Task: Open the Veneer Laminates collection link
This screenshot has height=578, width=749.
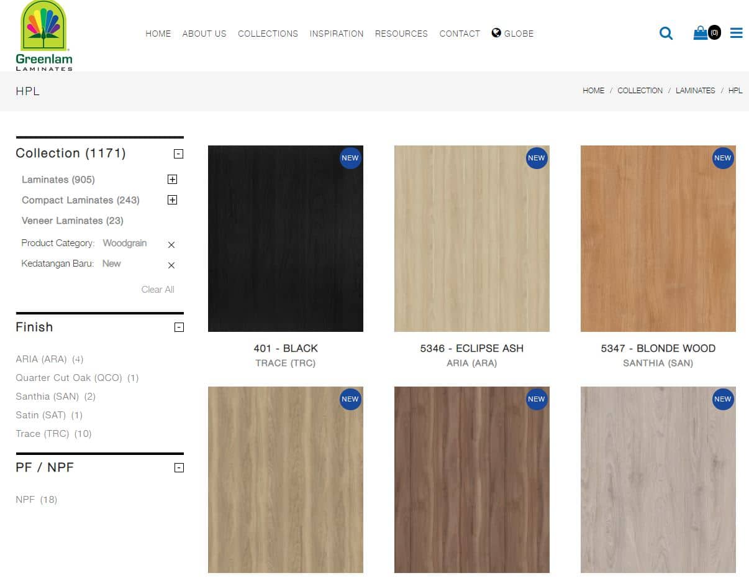Action: 72,221
